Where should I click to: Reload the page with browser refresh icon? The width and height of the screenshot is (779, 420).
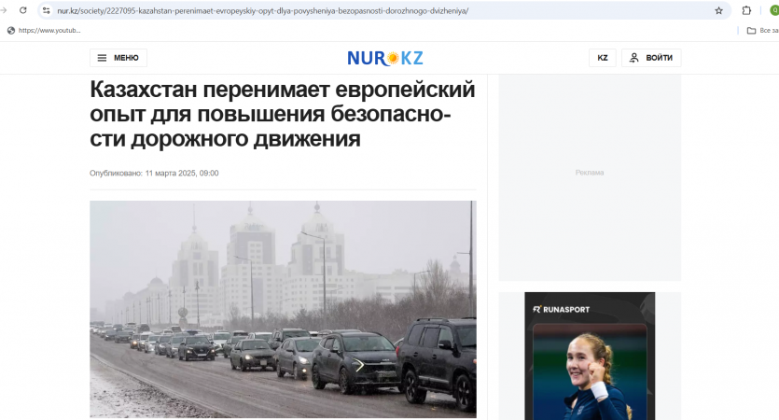point(22,10)
